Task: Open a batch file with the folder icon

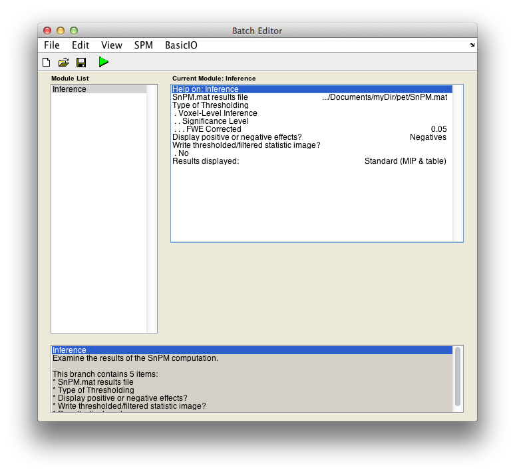Action: 64,62
